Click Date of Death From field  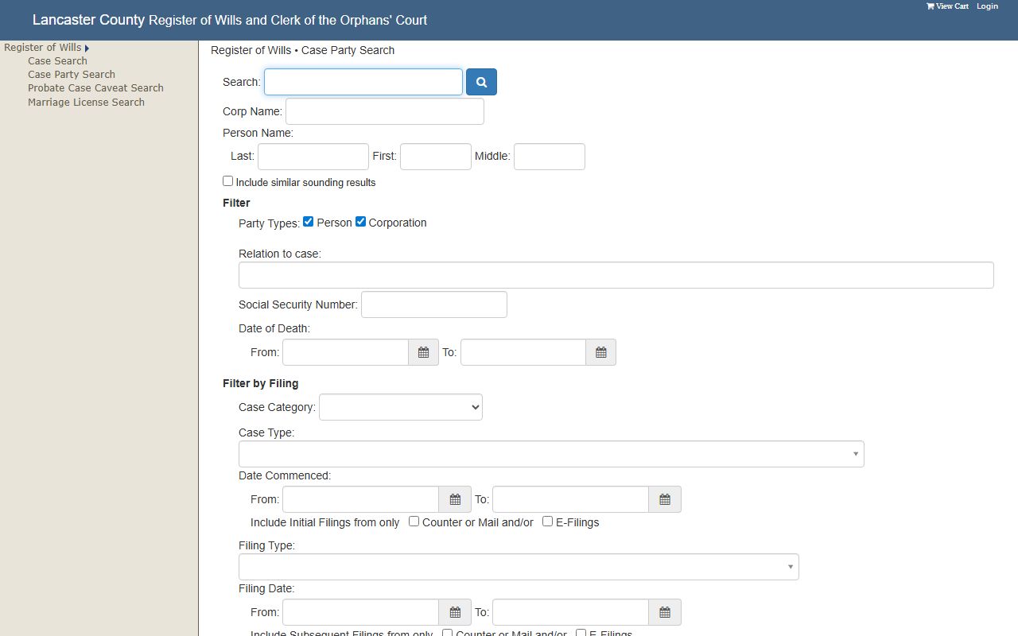346,352
